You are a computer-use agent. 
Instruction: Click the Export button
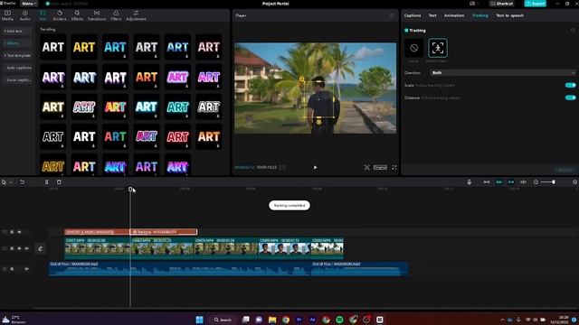pyautogui.click(x=535, y=4)
